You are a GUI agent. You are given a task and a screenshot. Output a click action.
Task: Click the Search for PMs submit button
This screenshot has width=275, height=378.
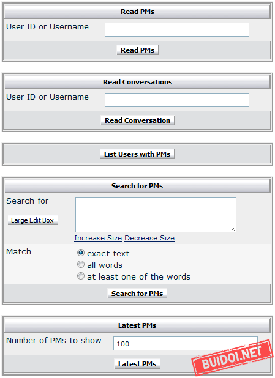pyautogui.click(x=137, y=294)
